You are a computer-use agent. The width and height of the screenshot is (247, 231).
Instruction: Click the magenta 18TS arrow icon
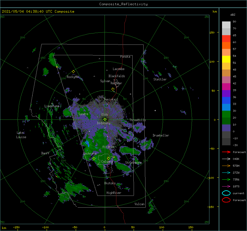pos(226,187)
